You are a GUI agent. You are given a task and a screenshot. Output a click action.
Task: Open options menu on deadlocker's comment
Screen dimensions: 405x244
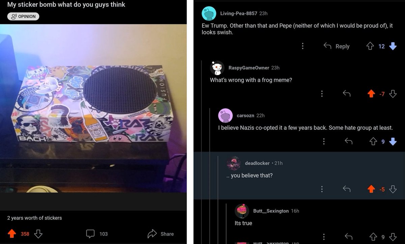coord(322,189)
